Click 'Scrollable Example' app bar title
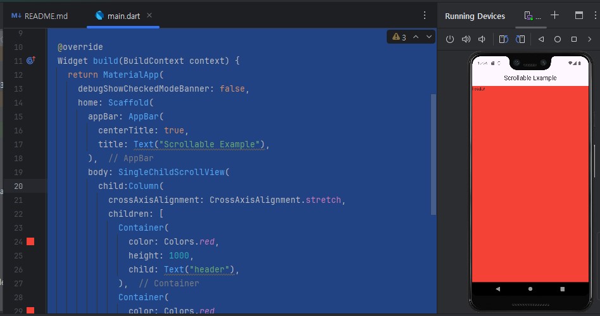Image resolution: width=600 pixels, height=316 pixels. click(x=530, y=78)
